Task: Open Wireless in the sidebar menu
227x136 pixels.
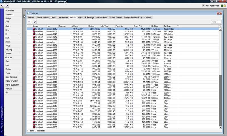Action: 9,15
